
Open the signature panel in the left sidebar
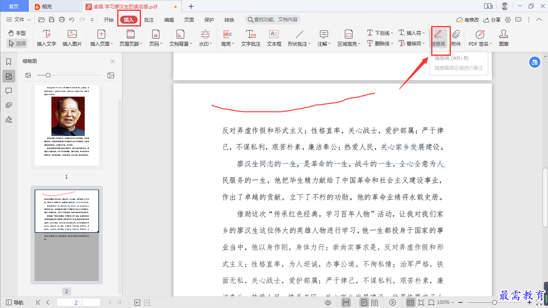9,120
